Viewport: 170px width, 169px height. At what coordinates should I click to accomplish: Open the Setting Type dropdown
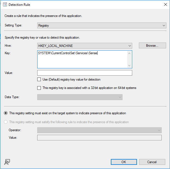click(102, 26)
